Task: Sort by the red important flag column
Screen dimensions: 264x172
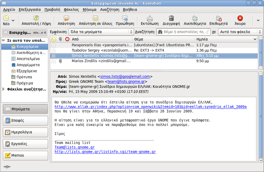Action: (x=67, y=39)
